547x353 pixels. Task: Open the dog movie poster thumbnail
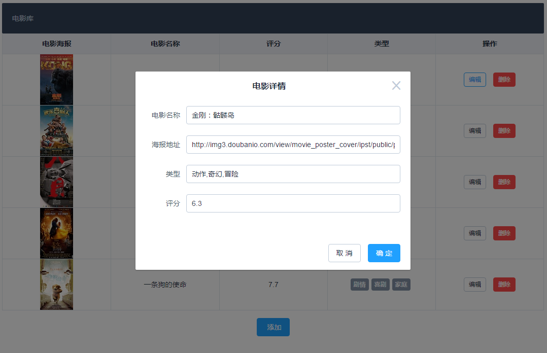pos(56,285)
